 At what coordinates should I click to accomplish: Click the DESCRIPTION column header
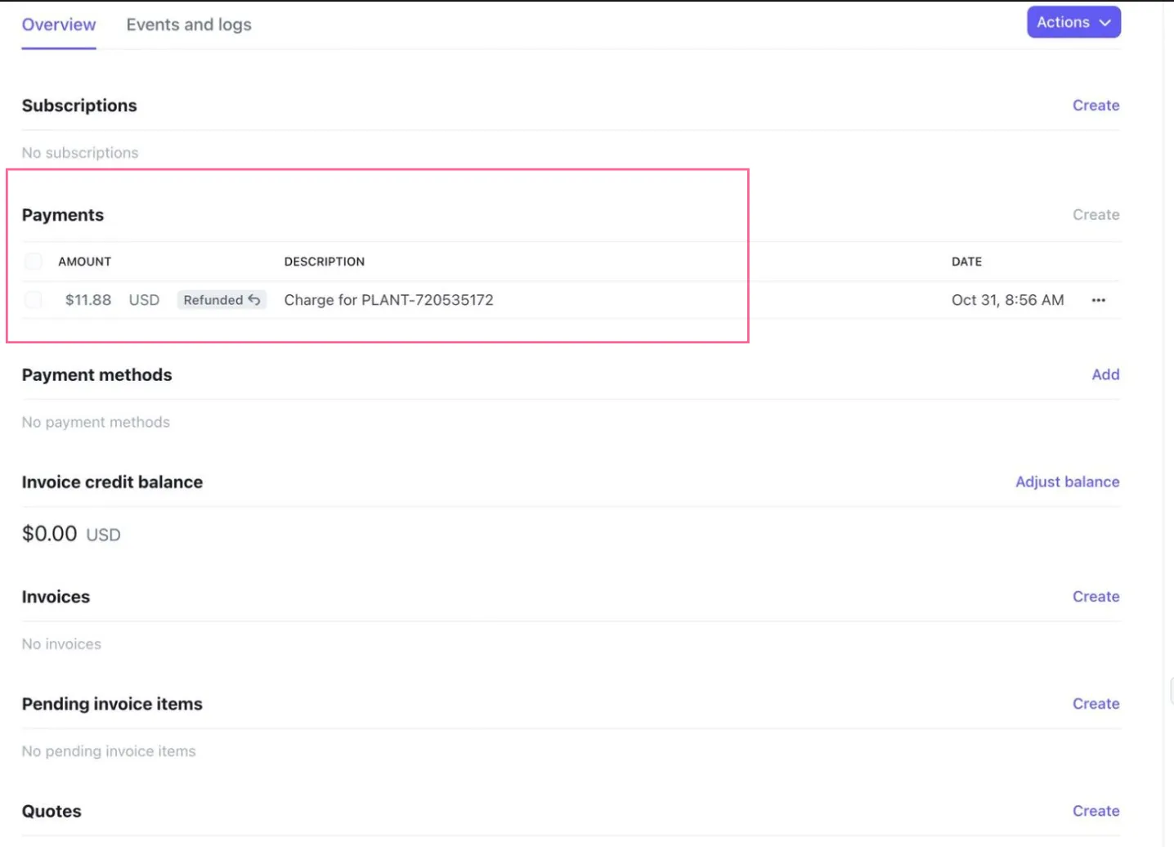(325, 262)
